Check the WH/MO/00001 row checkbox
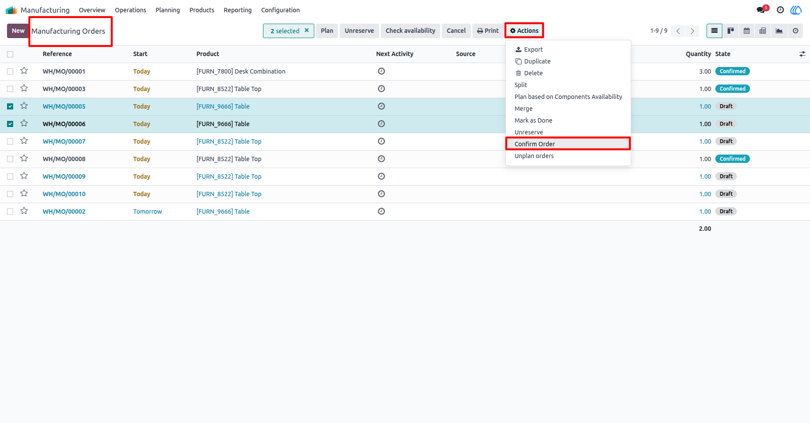810x423 pixels. pyautogui.click(x=10, y=71)
